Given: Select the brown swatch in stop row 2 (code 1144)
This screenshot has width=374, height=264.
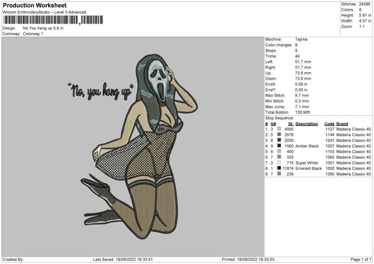Looking at the screenshot, I should tap(279, 134).
